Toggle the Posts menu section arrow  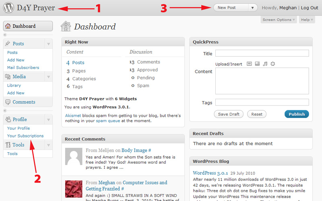49,44
